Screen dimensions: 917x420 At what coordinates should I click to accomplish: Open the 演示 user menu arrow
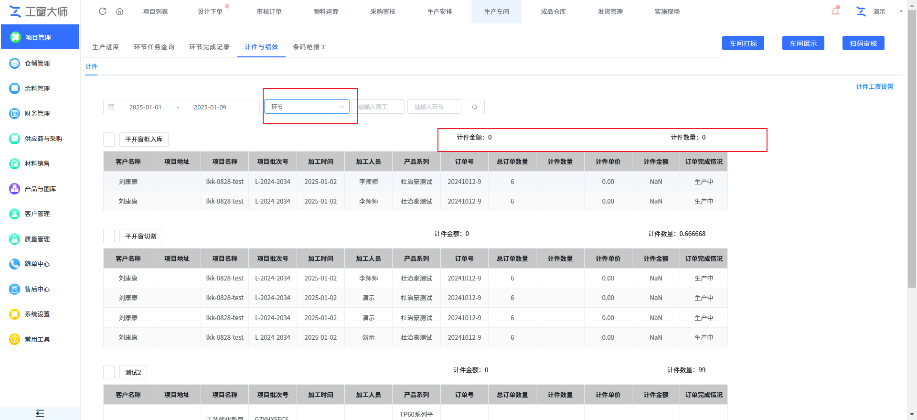click(x=901, y=11)
